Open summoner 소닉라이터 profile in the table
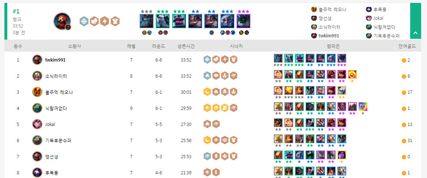Viewport: 427px width, 178px height. coord(56,76)
